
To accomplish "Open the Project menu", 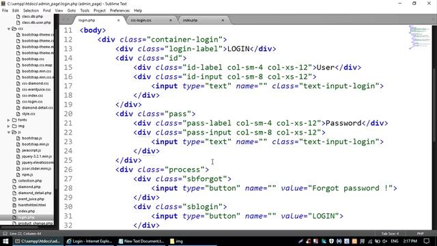I will [100, 11].
